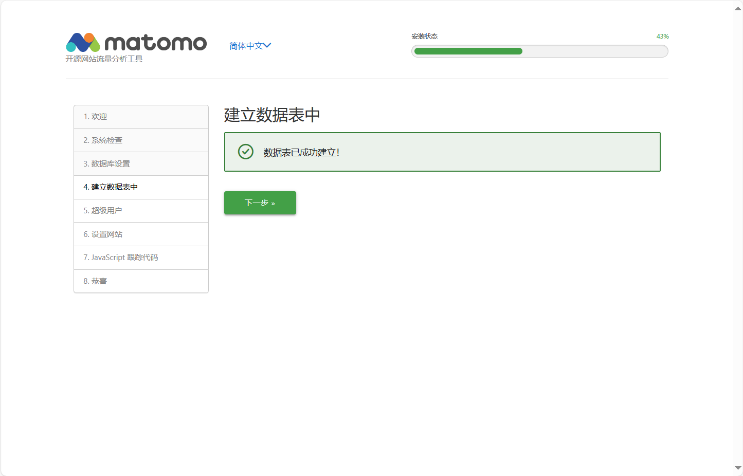Select step 8. 恭喜

coord(141,281)
